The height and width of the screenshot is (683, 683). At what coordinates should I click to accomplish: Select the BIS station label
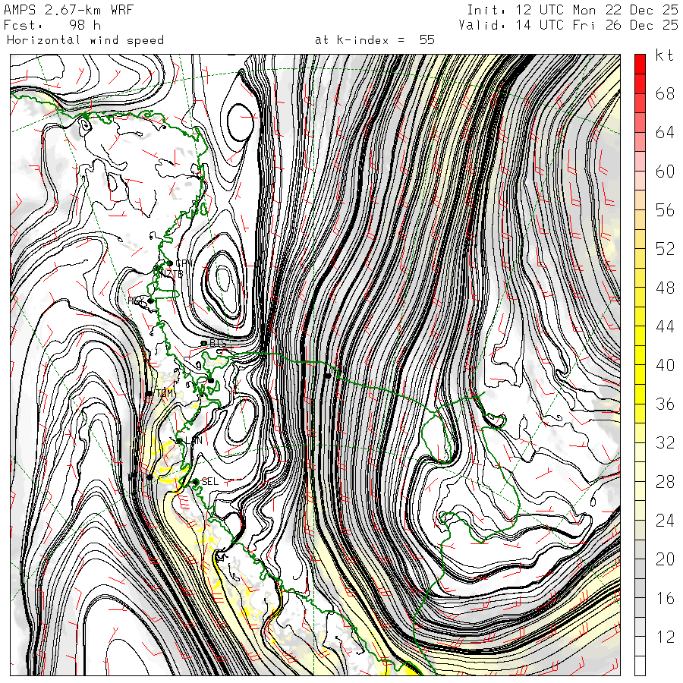coord(218,343)
